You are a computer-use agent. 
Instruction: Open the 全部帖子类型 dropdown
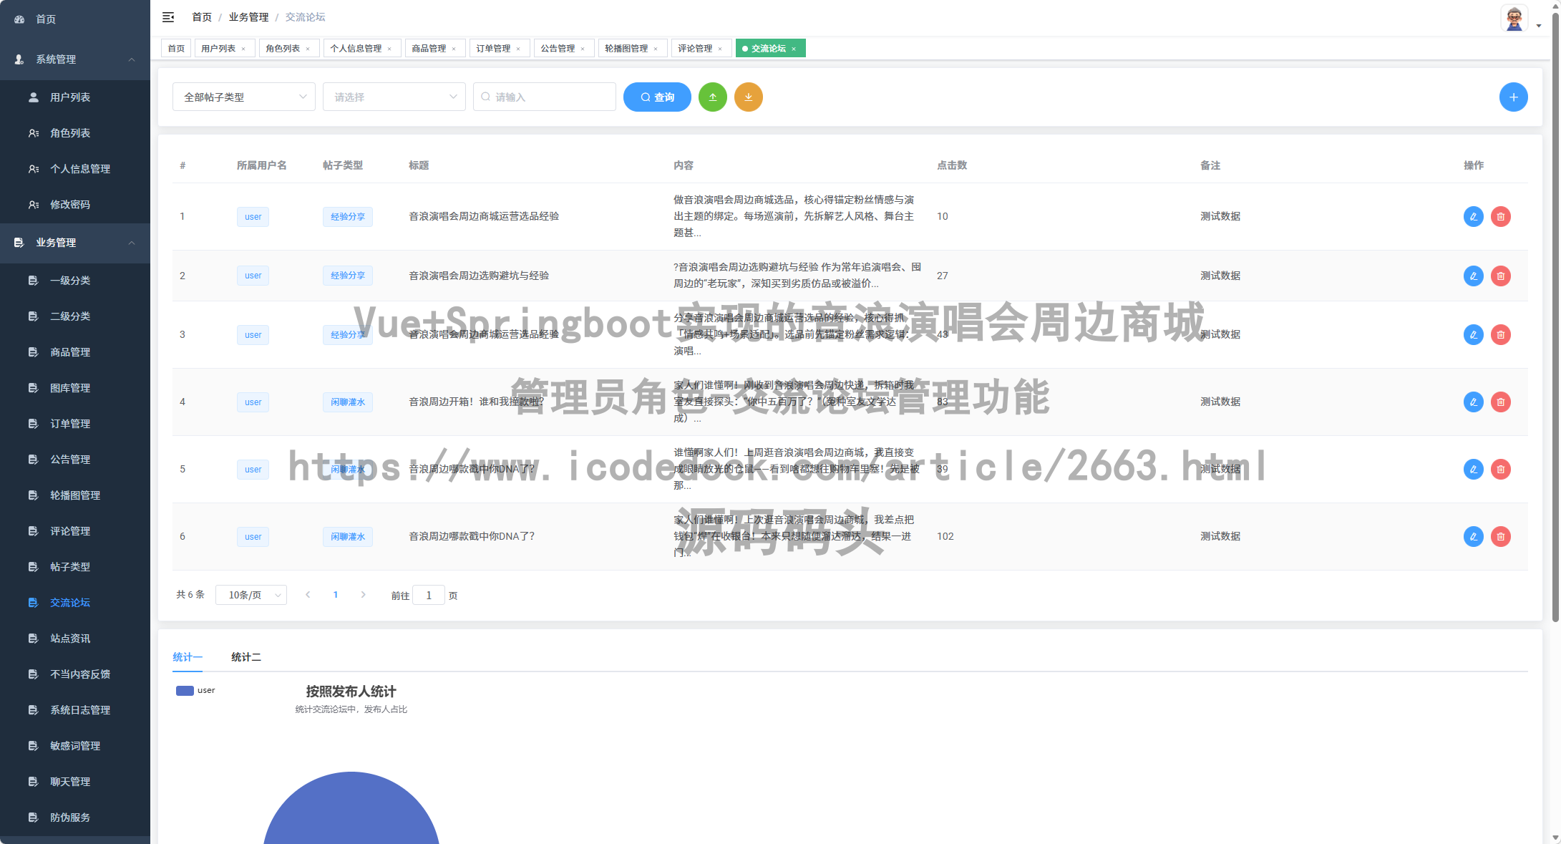pos(244,97)
